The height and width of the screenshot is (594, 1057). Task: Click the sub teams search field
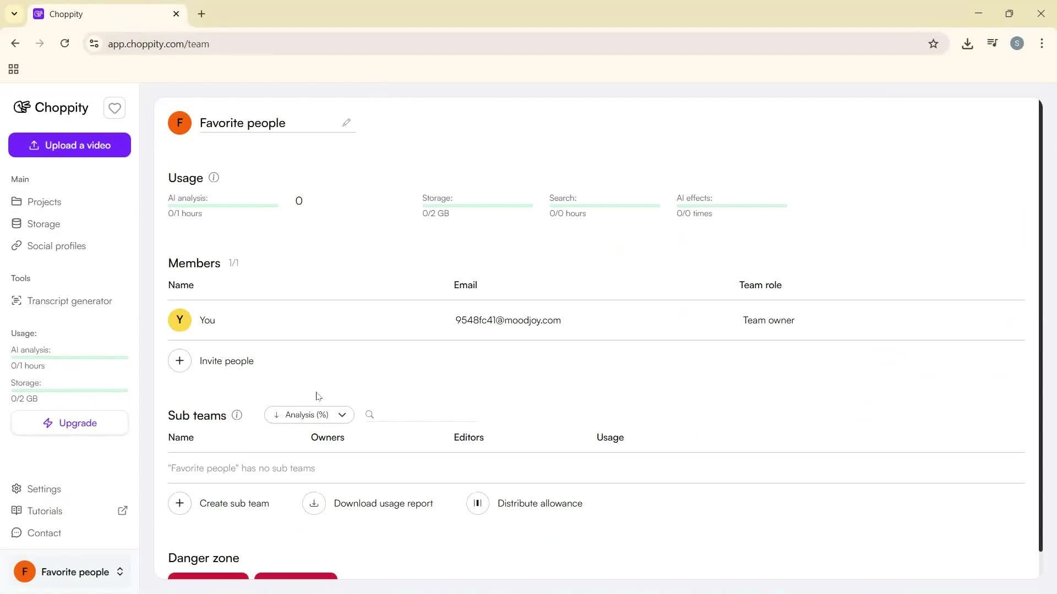click(427, 415)
